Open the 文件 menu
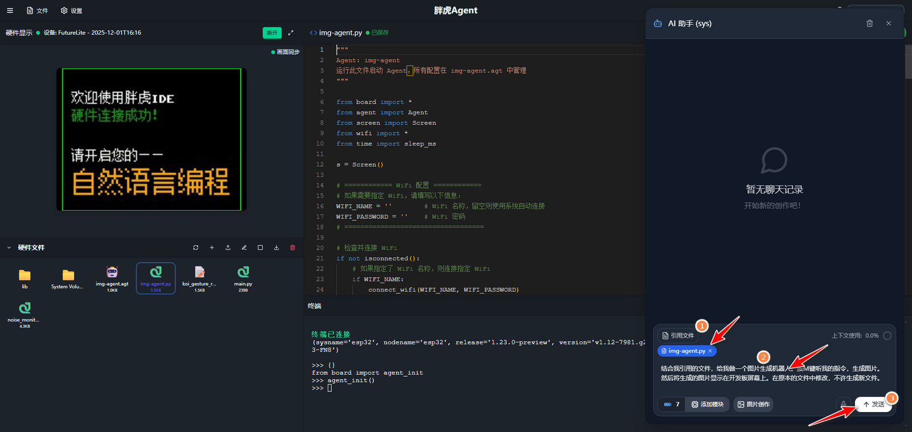Screen dimensions: 912x432 click(x=38, y=10)
